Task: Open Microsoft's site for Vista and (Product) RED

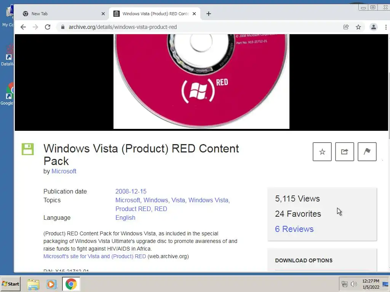Action: point(94,256)
